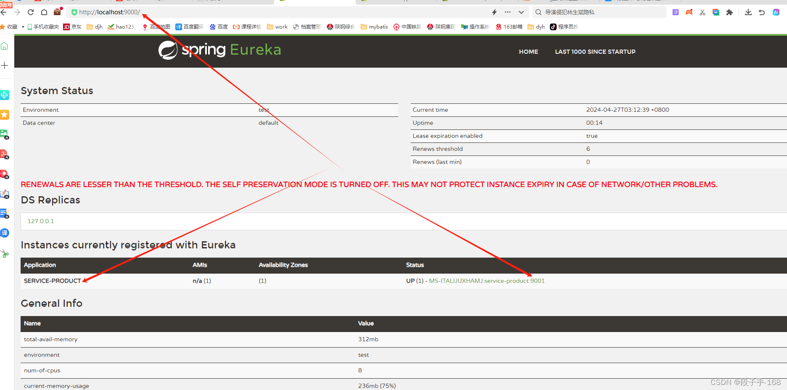
Task: Open the dyh bookmark folder
Action: click(x=536, y=27)
